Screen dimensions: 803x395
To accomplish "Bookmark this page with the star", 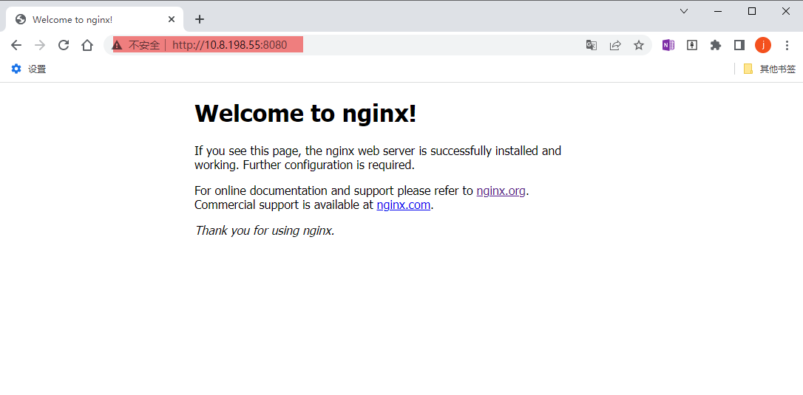I will pyautogui.click(x=639, y=45).
